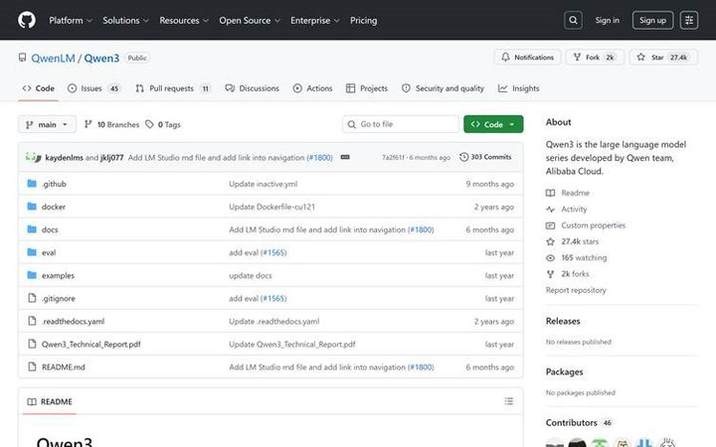
Task: Switch to the Issues tab
Action: [93, 88]
